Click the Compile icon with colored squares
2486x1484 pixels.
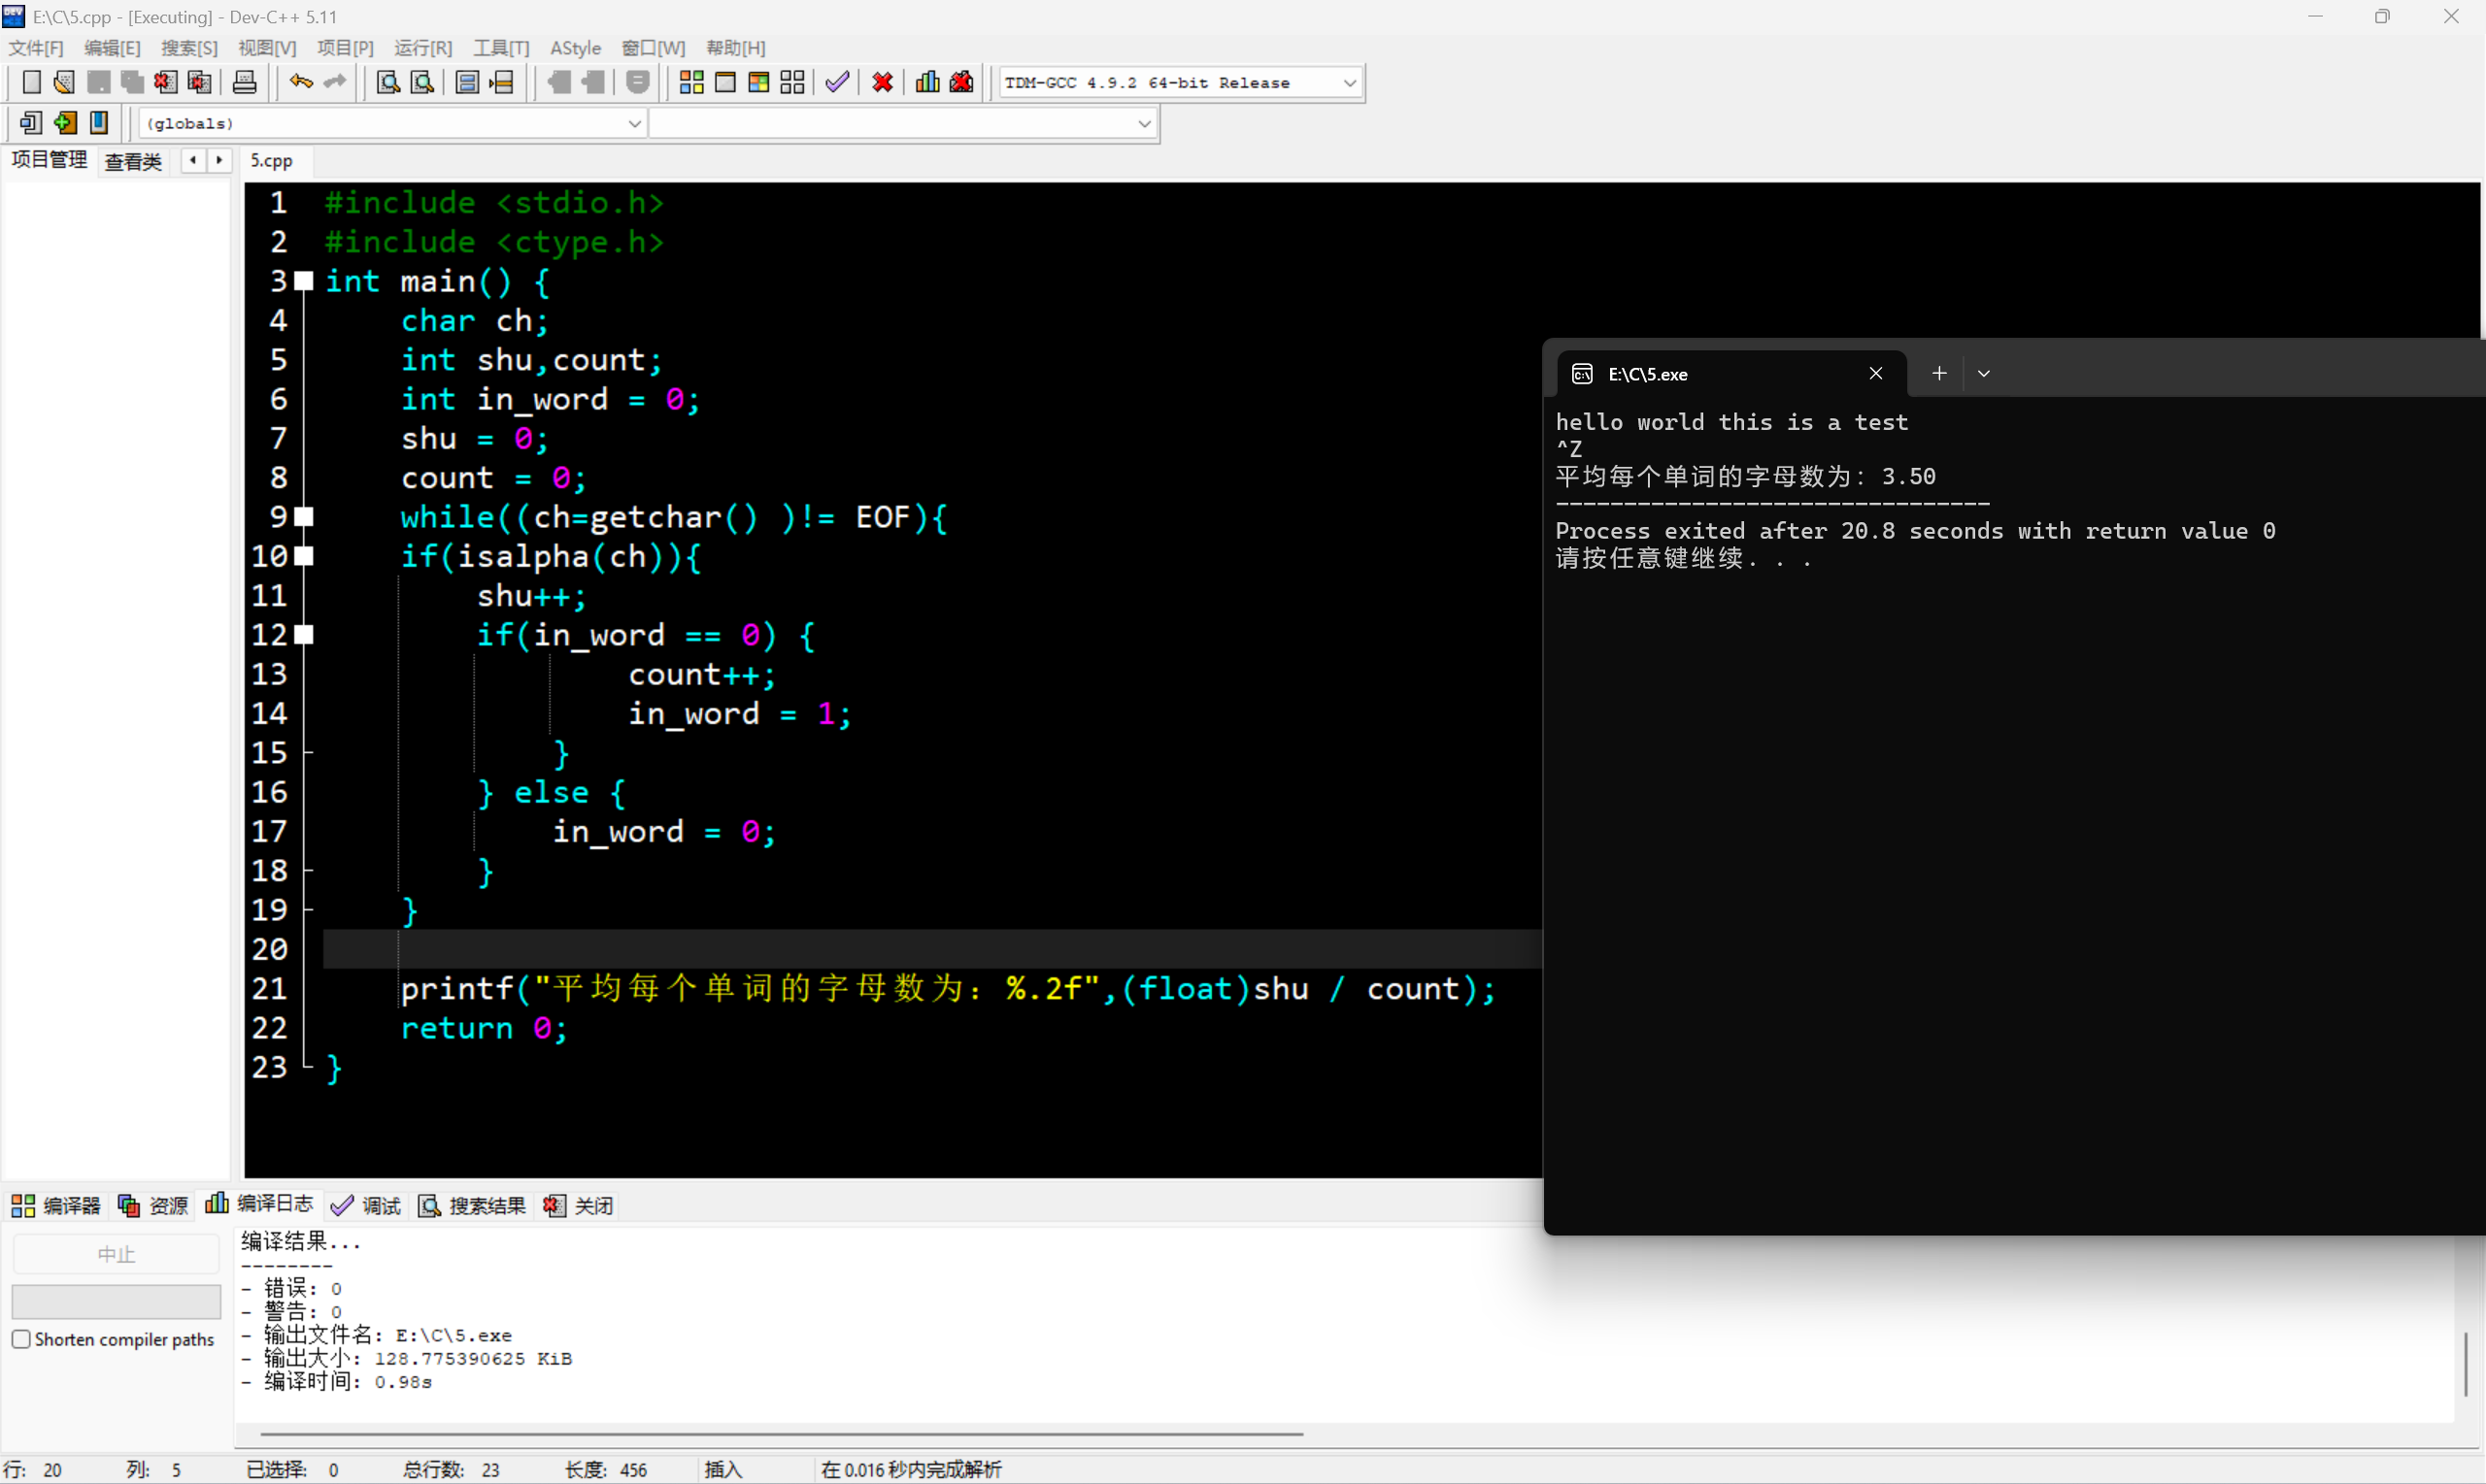(691, 82)
